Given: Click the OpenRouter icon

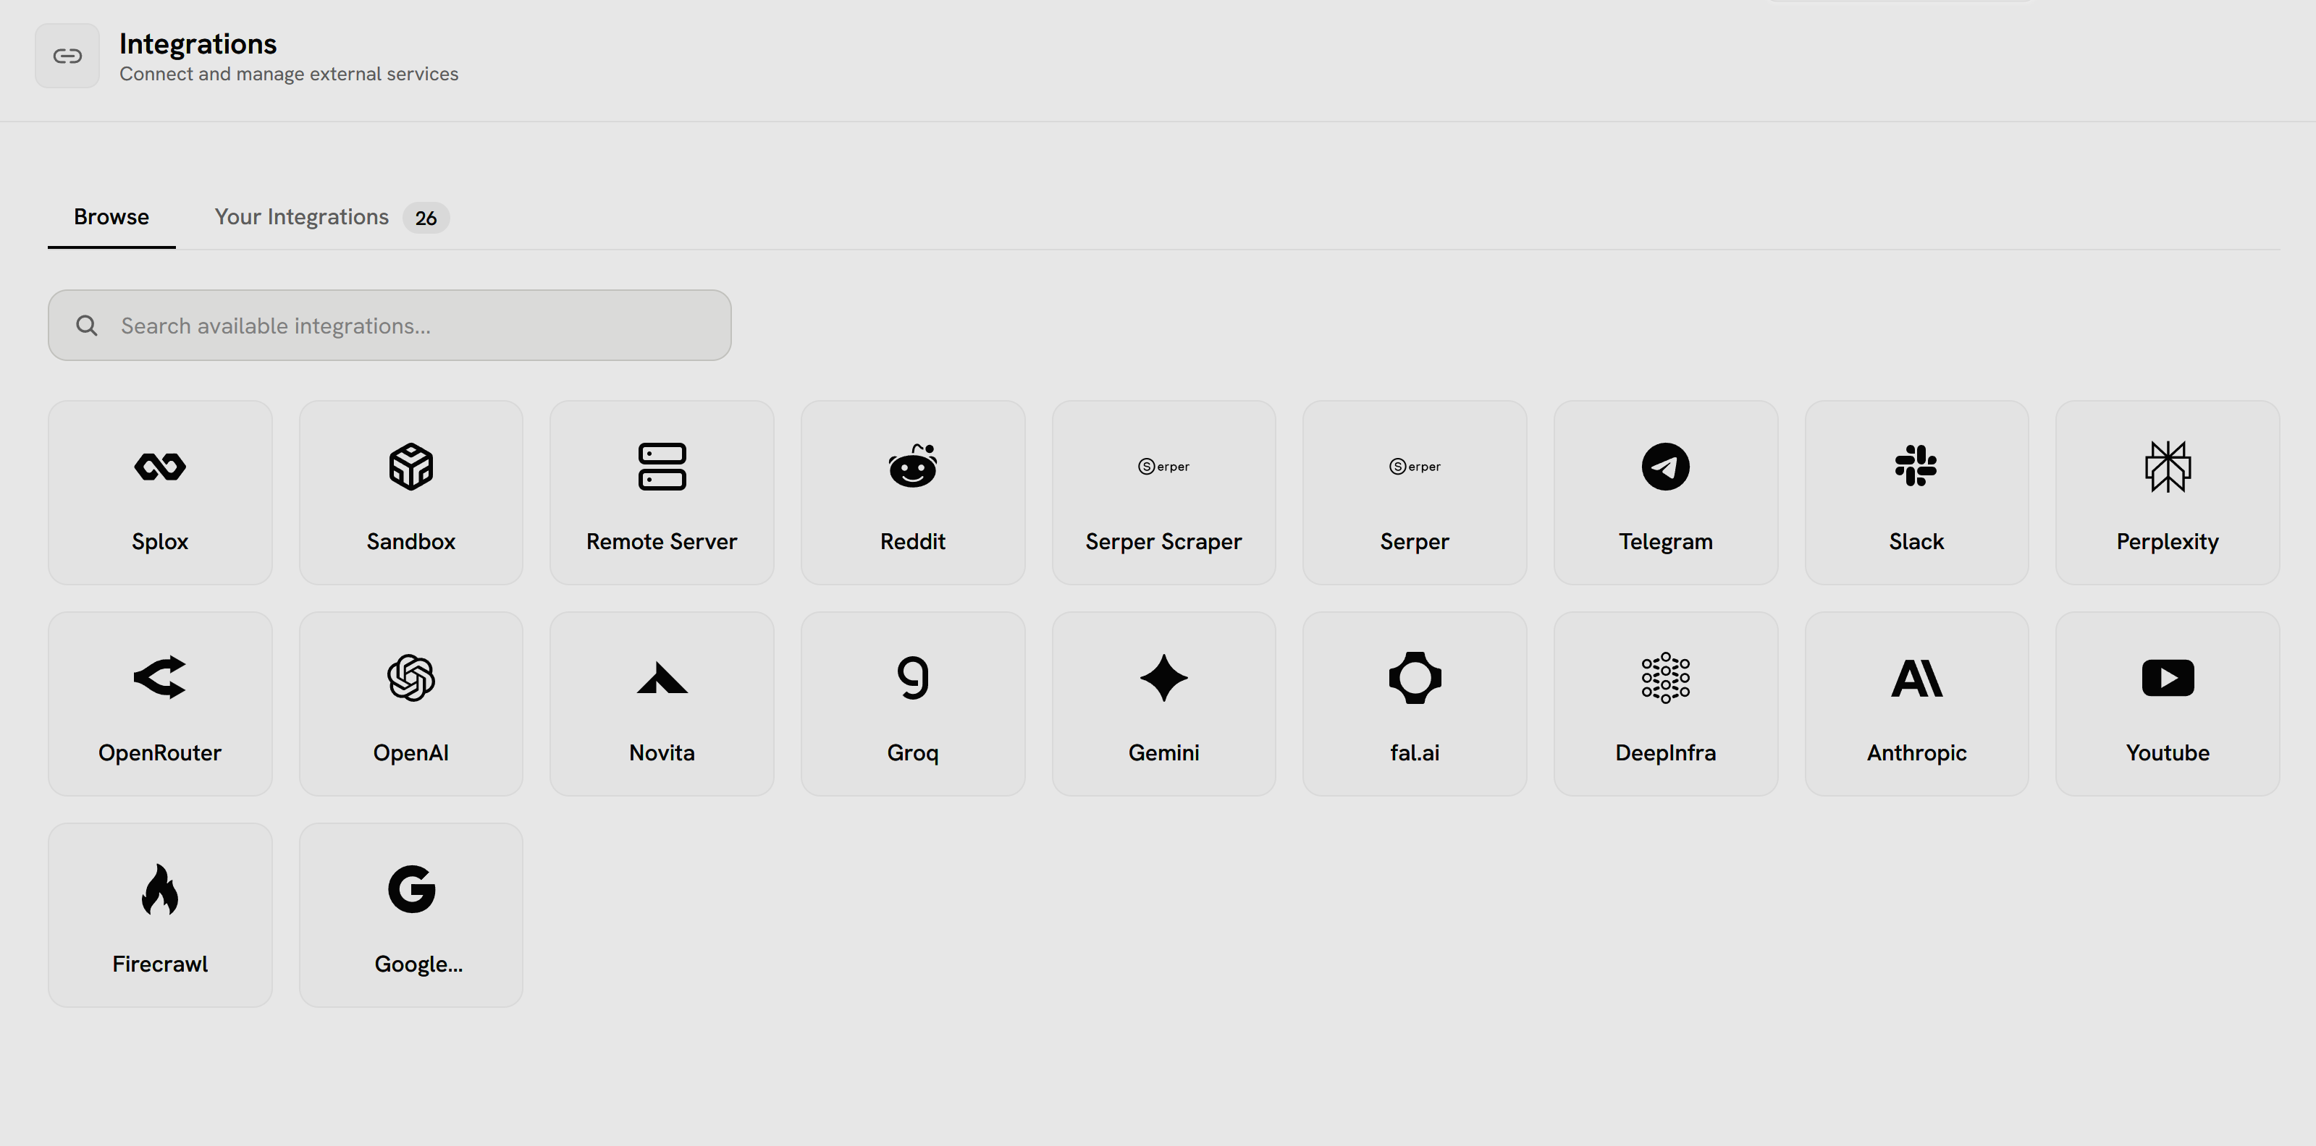Looking at the screenshot, I should [x=160, y=677].
